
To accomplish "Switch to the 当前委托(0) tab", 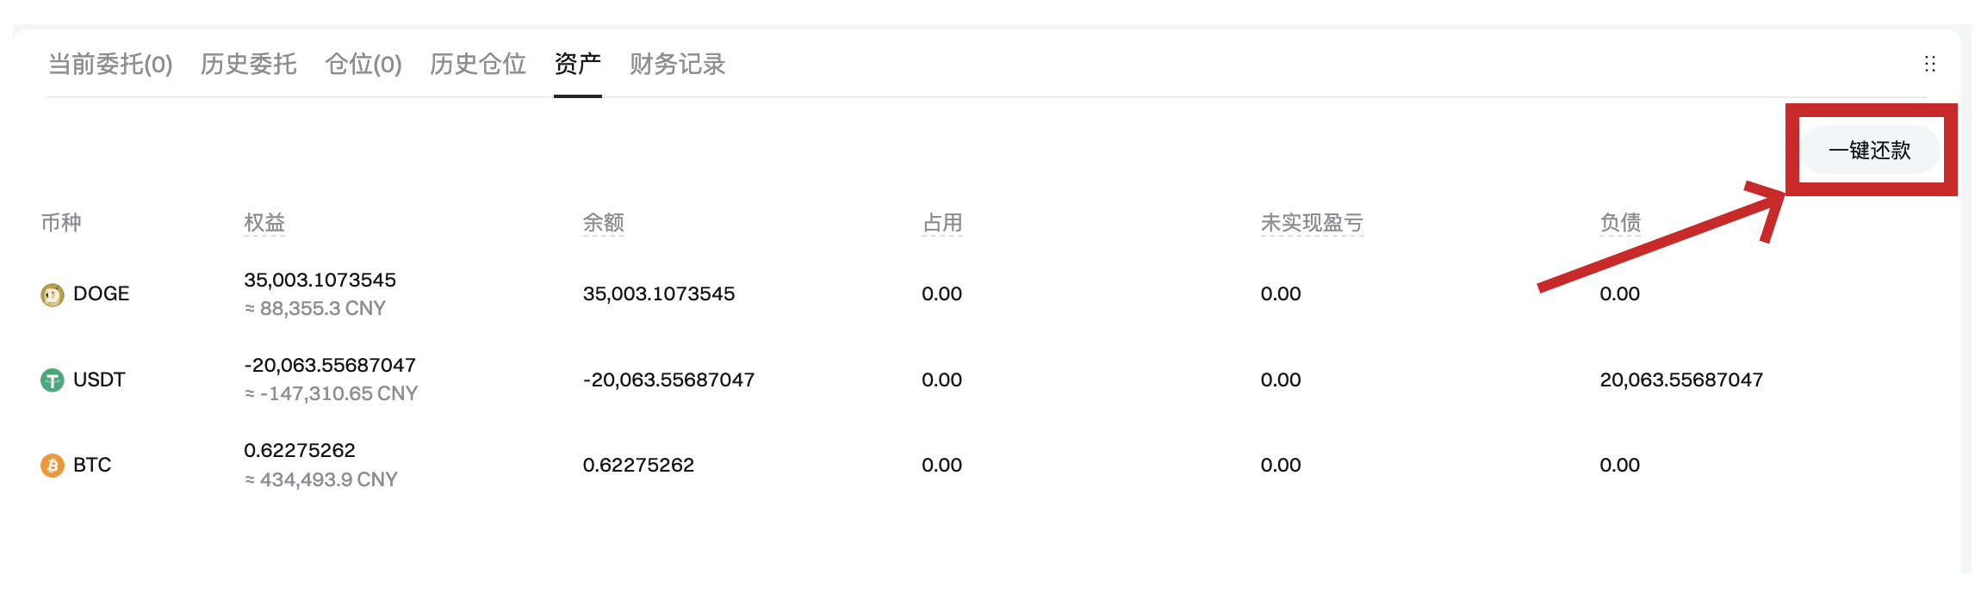I will (110, 65).
